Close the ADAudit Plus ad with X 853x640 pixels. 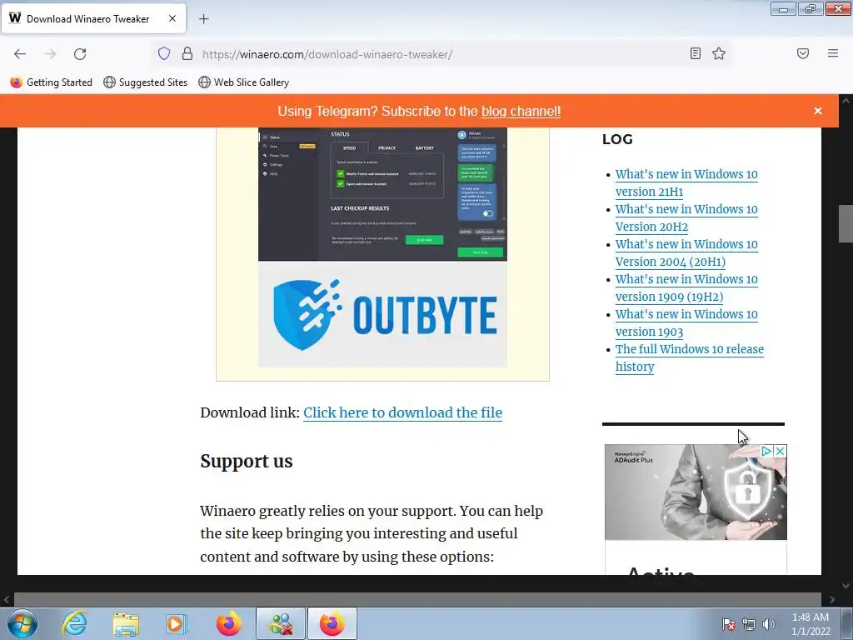780,451
